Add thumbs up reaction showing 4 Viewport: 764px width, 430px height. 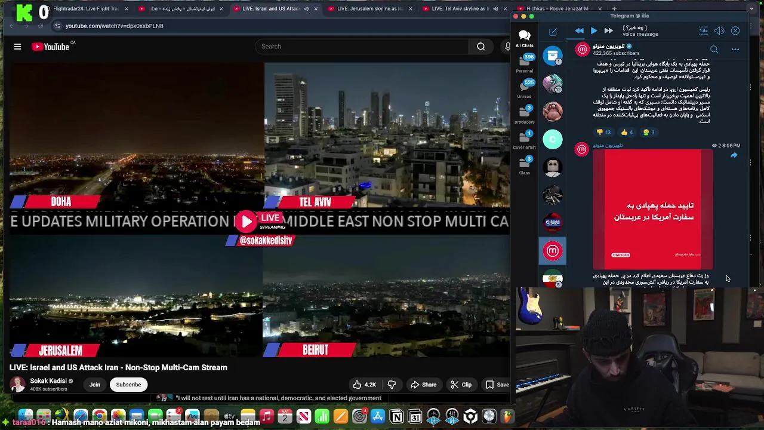point(626,133)
